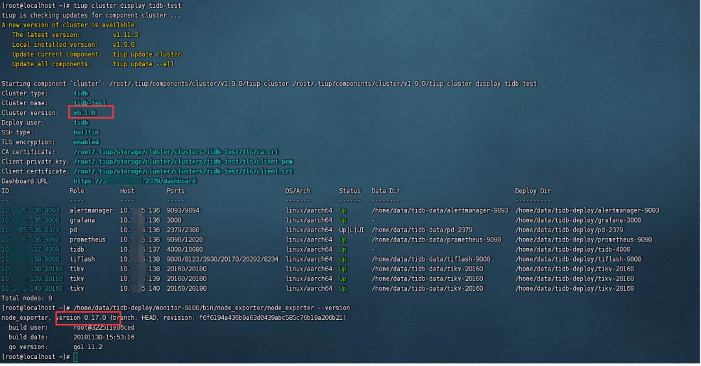Click the TLS encryption value 'enabled'

[86, 142]
